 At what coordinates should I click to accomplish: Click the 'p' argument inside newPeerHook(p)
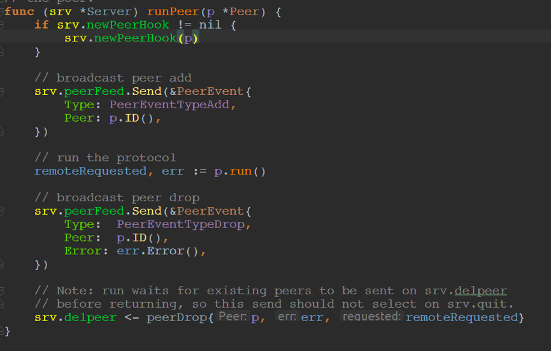tap(188, 38)
